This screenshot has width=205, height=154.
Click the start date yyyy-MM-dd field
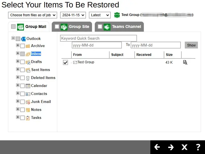click(97, 45)
